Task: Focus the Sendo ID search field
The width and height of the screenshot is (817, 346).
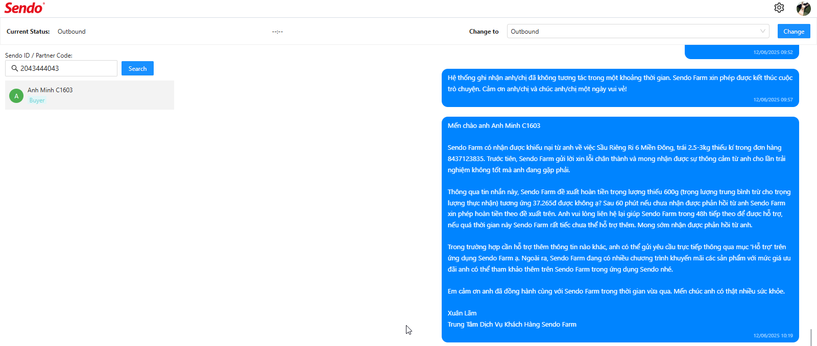Action: [x=61, y=68]
